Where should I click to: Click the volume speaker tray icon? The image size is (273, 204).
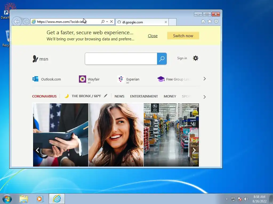coord(246,199)
